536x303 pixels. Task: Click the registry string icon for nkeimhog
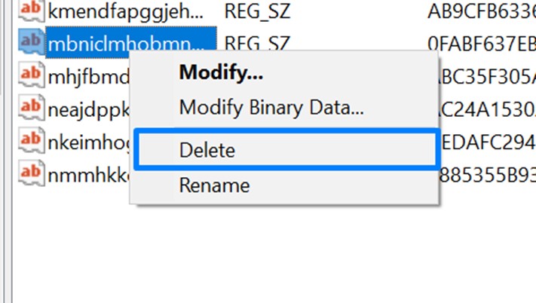pyautogui.click(x=30, y=140)
